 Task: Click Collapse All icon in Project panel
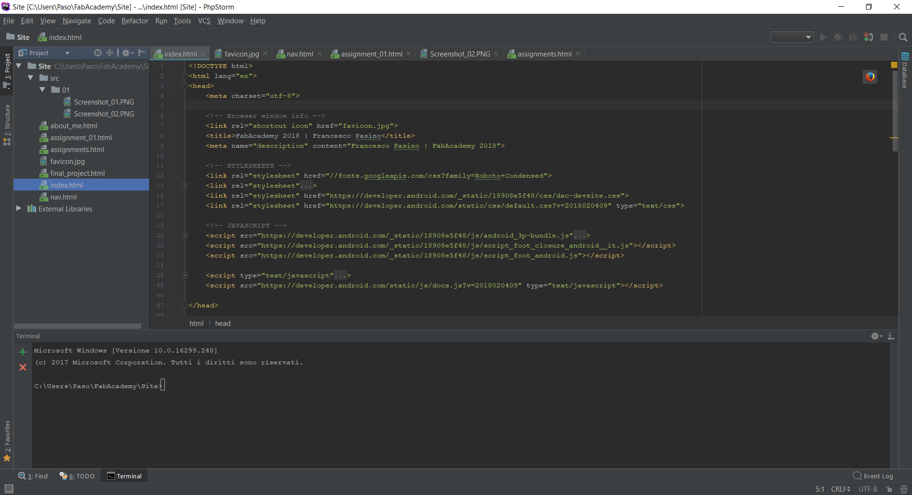(x=110, y=53)
